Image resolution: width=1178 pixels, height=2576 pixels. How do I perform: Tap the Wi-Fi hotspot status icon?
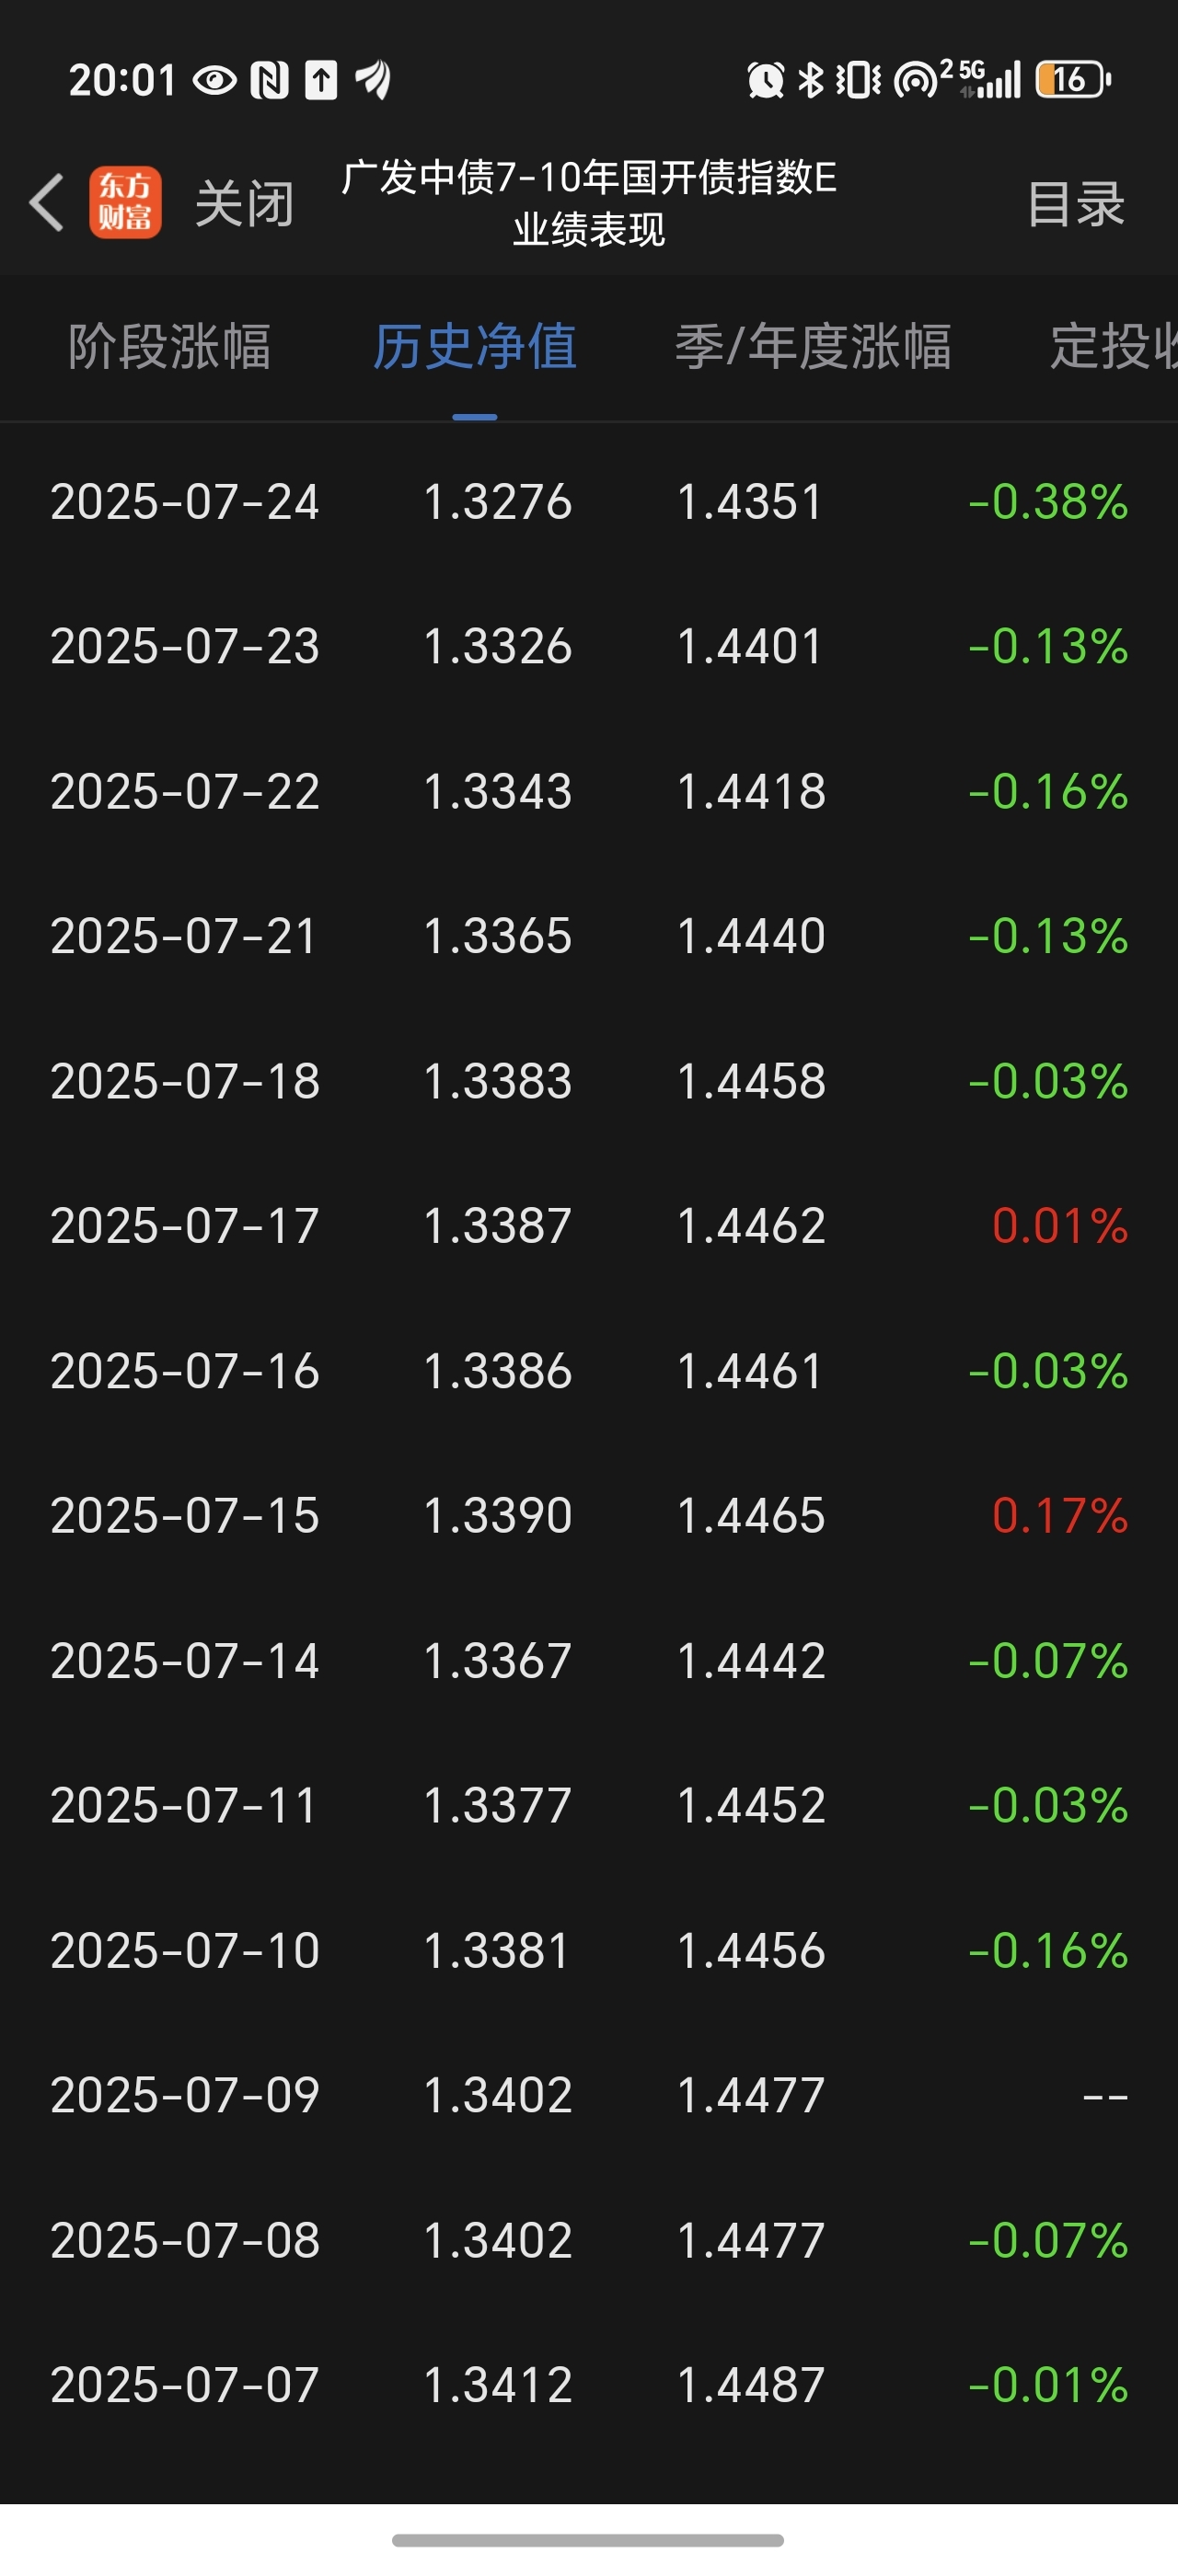click(917, 79)
